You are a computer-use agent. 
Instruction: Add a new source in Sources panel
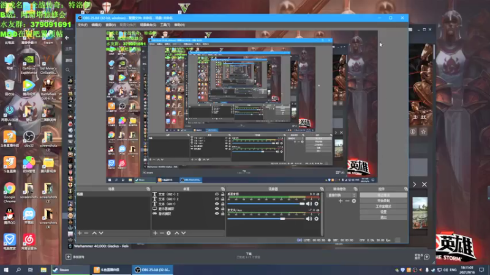(156, 233)
